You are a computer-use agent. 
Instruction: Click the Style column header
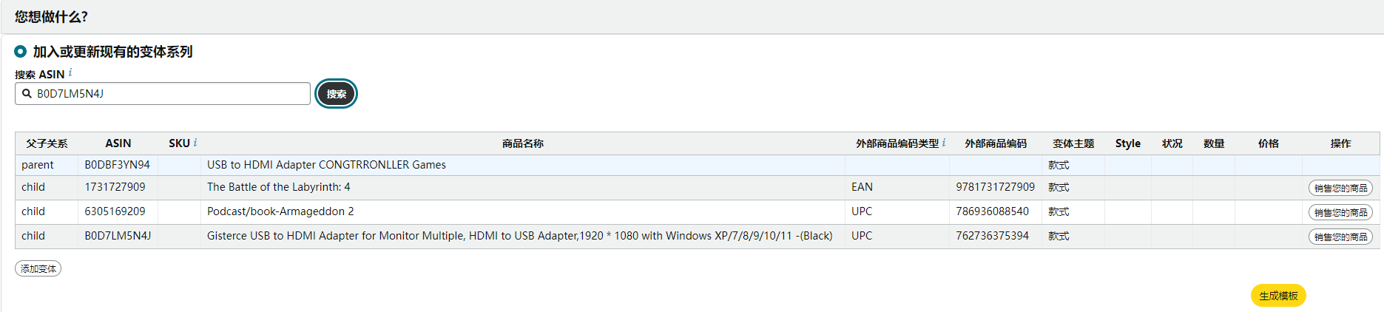coord(1128,143)
